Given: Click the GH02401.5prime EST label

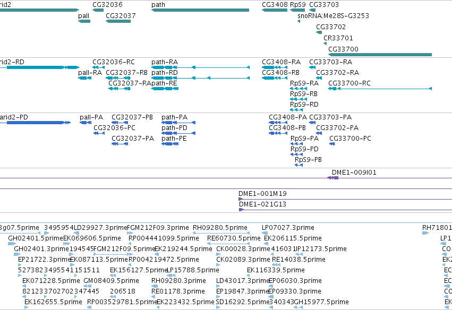Looking at the screenshot, I should pos(36,238).
